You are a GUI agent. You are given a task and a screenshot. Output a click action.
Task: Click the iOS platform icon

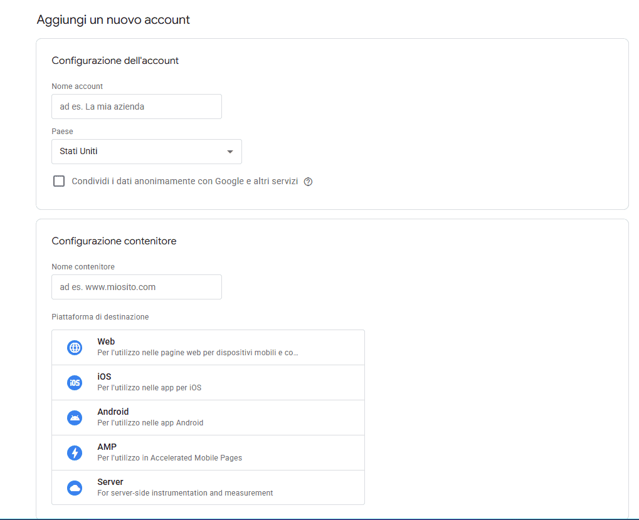[75, 382]
